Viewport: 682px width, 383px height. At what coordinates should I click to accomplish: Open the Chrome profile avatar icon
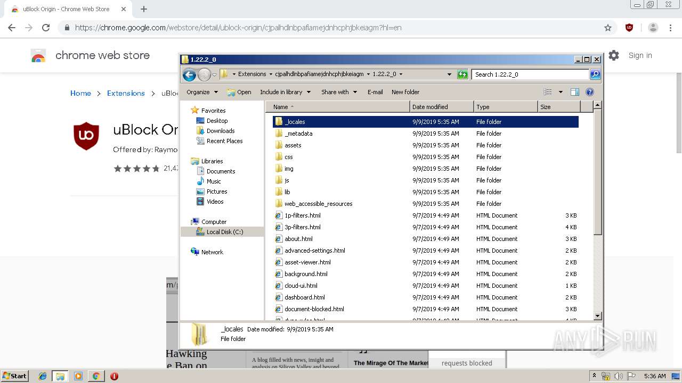pos(653,28)
